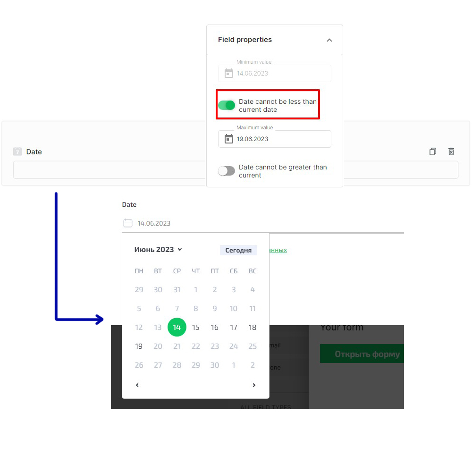Click disabled day 25 in calendar
472x472 pixels.
coord(253,346)
